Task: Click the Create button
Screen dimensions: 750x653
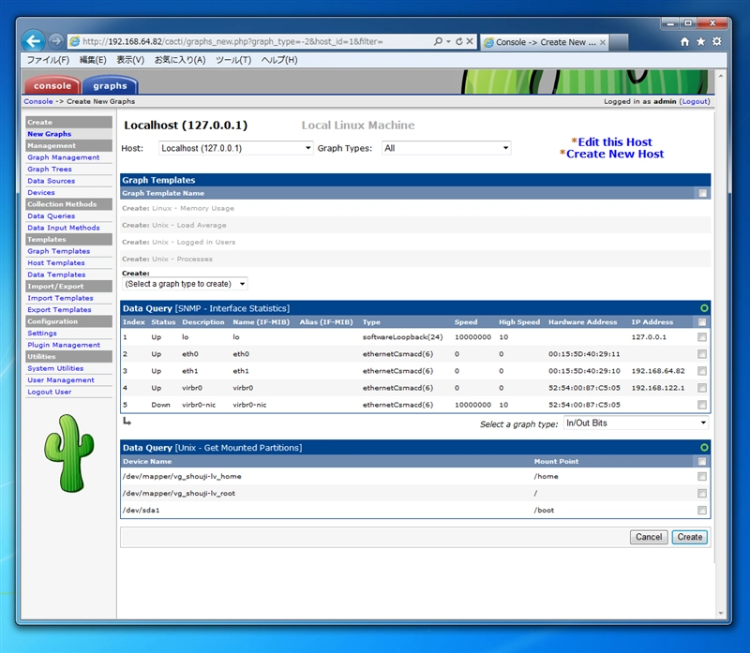Action: point(689,537)
